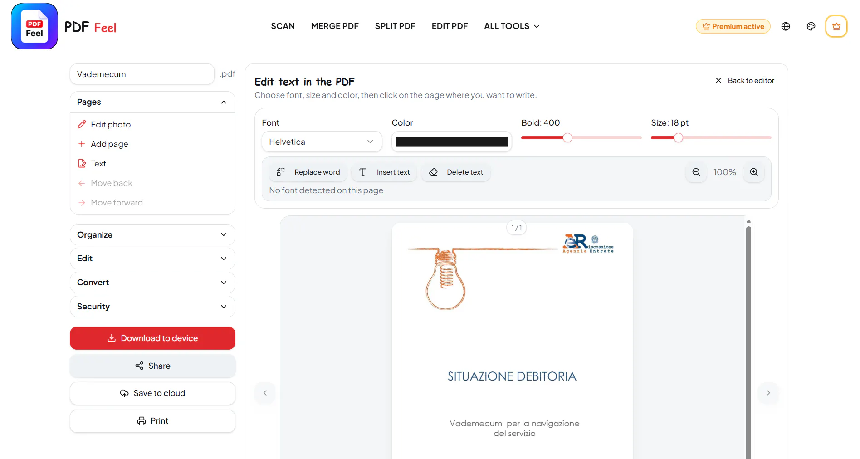Viewport: 860px width, 459px height.
Task: Expand the Convert section
Action: pyautogui.click(x=152, y=283)
